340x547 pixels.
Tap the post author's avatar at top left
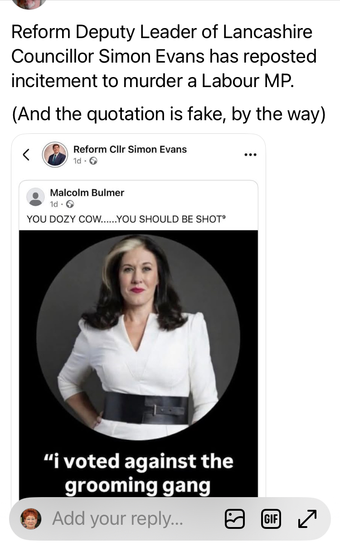pos(29,4)
